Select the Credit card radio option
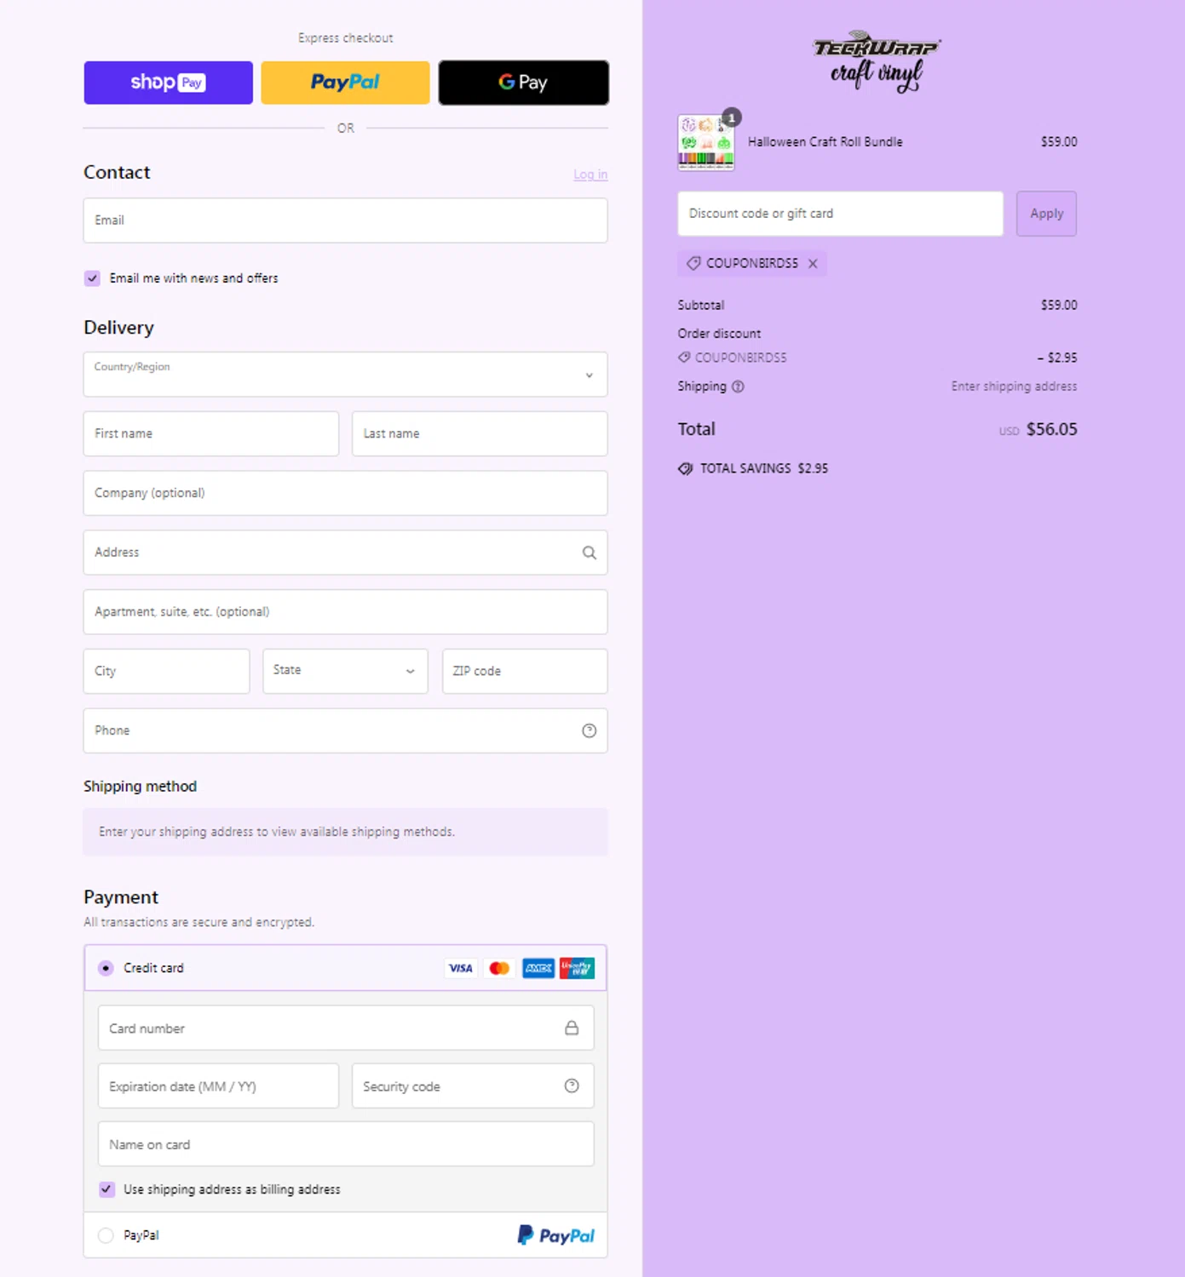This screenshot has width=1185, height=1277. 106,968
